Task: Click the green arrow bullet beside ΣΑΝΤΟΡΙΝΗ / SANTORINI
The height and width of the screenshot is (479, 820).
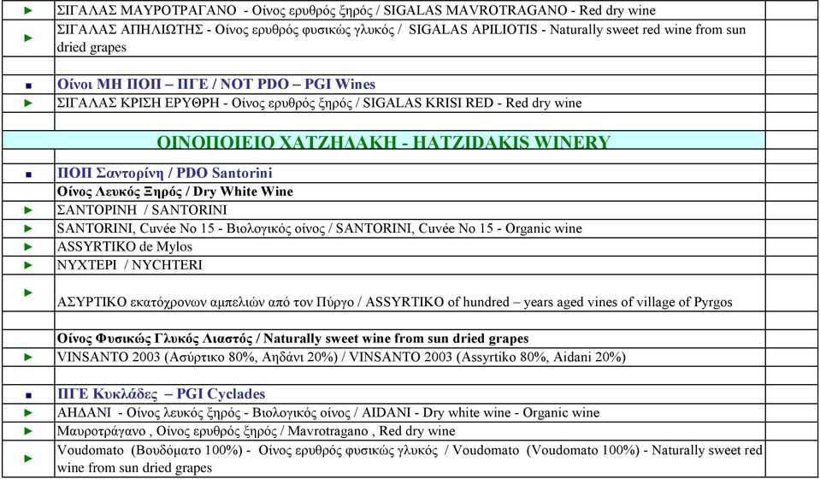Action: pos(29,210)
